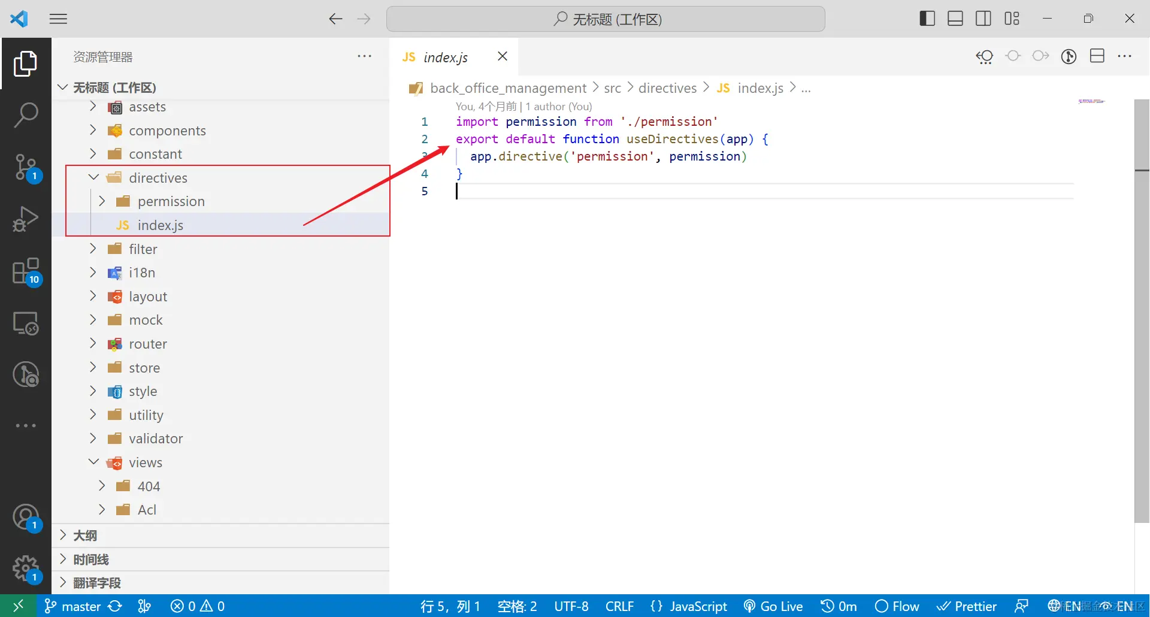Image resolution: width=1150 pixels, height=617 pixels.
Task: Open editor more actions ellipsis menu
Action: tap(1125, 56)
